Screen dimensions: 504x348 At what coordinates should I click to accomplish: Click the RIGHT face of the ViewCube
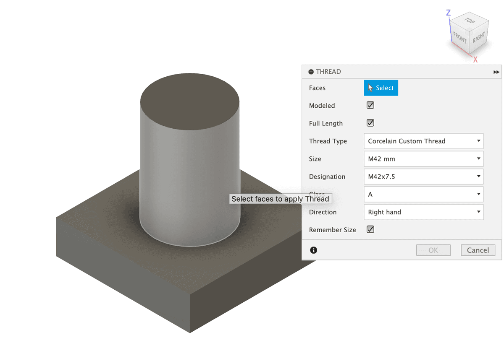[x=479, y=39]
